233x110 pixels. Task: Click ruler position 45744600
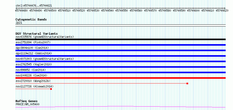194,11
